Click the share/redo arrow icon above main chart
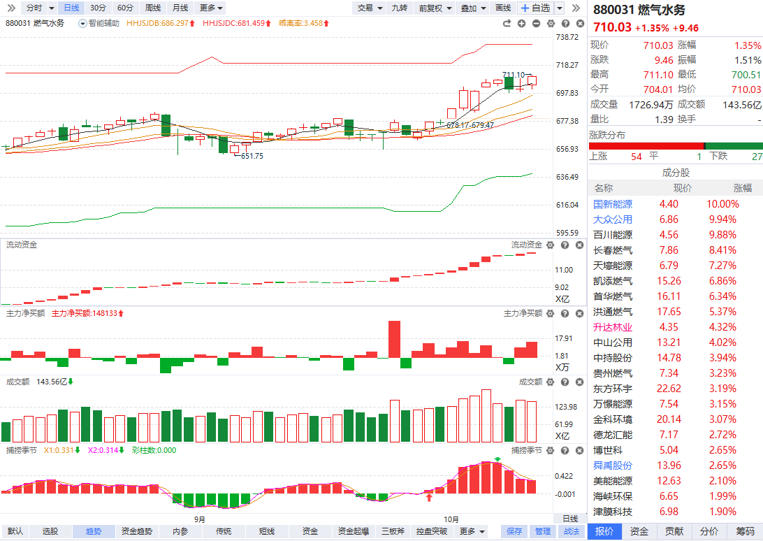Screen dimensions: 763x541 tap(507, 23)
